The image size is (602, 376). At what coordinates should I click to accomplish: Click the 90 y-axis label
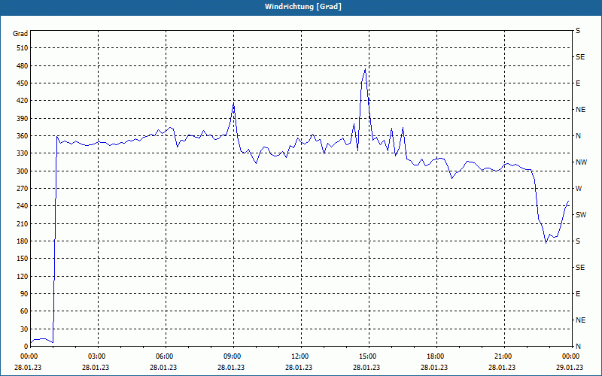tap(23, 293)
